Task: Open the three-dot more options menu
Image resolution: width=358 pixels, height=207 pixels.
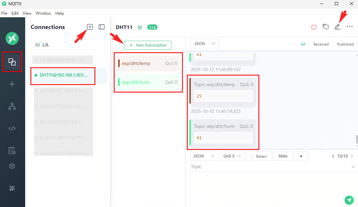Action: pos(350,27)
